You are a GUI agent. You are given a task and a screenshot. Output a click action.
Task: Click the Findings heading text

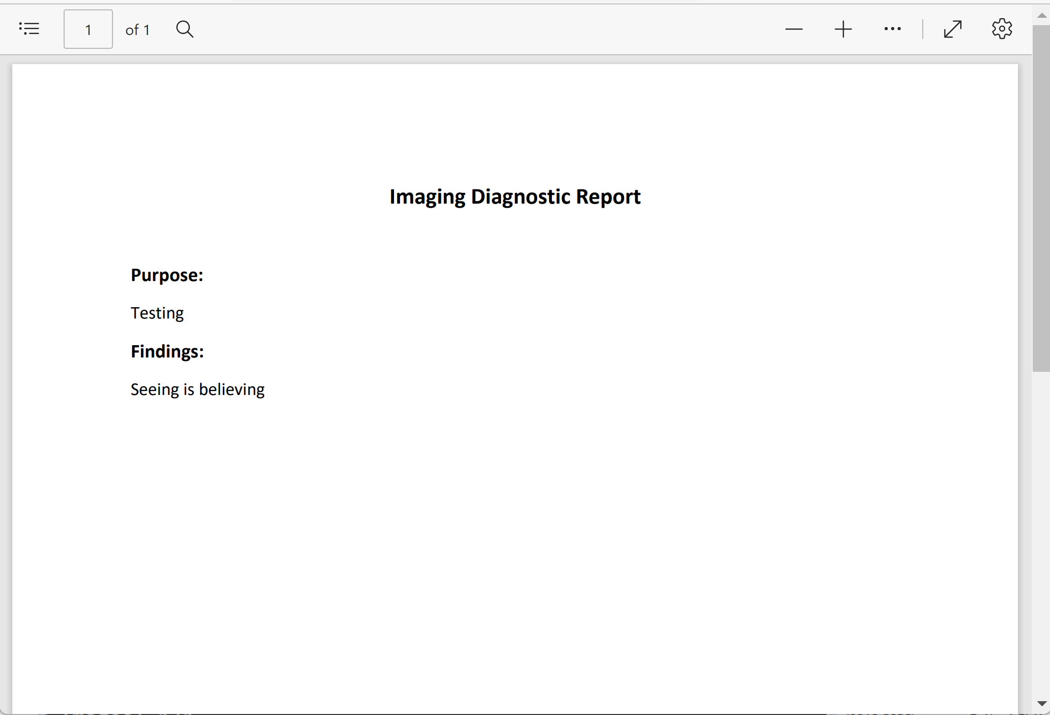pyautogui.click(x=167, y=352)
